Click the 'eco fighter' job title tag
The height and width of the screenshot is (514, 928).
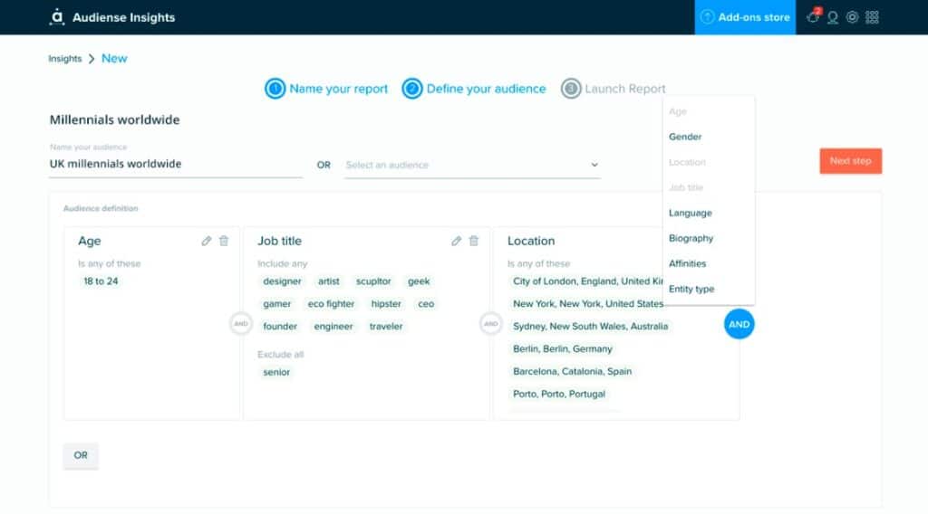click(331, 304)
